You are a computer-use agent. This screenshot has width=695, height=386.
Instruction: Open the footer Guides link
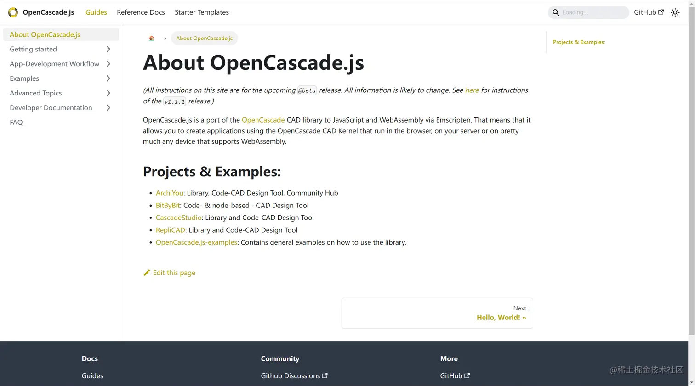[x=92, y=375]
